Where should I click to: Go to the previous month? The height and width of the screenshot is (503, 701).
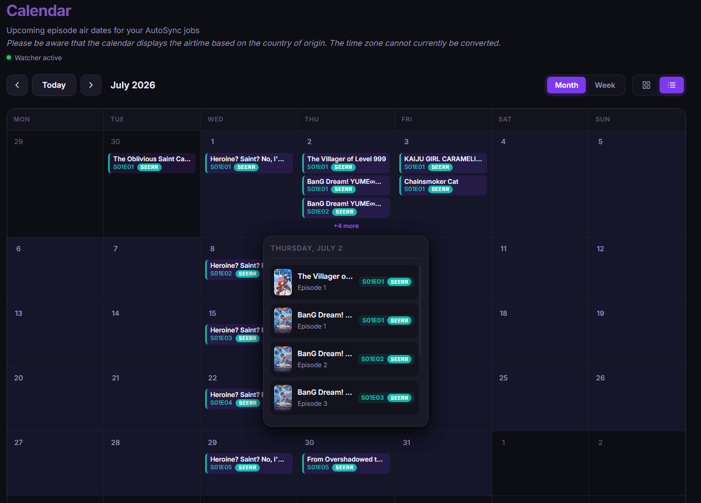(17, 85)
